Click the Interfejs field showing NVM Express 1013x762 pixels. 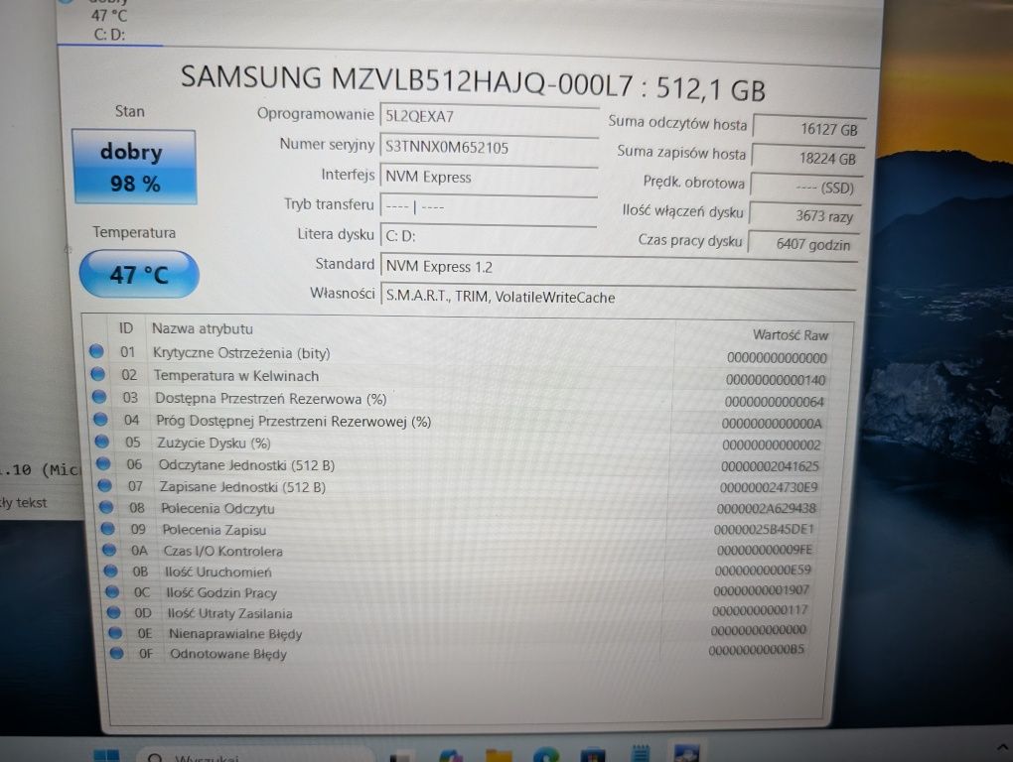coord(489,177)
